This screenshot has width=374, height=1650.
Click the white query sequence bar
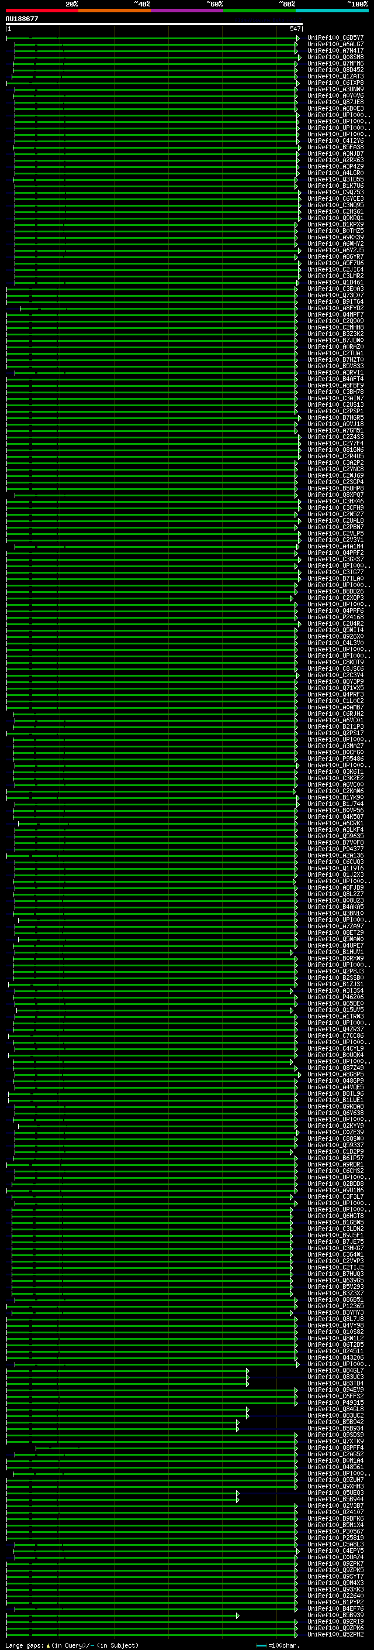pyautogui.click(x=154, y=23)
